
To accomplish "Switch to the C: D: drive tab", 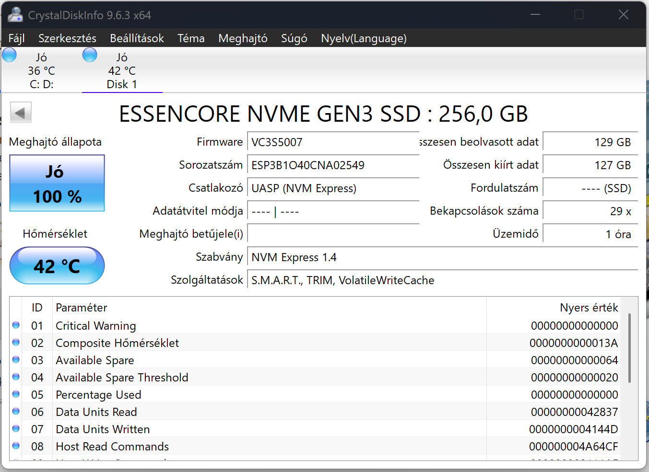I will pyautogui.click(x=41, y=71).
